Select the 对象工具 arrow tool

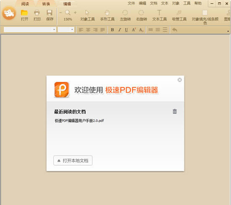click(x=87, y=15)
